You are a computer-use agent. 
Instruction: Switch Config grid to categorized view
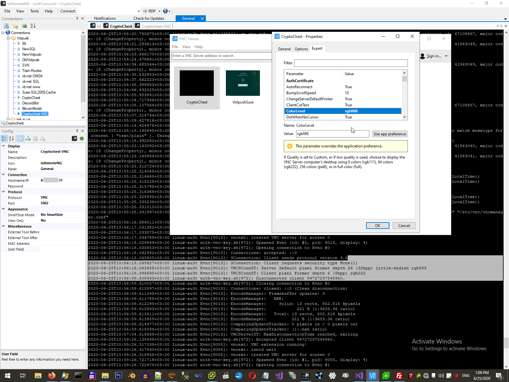4,138
